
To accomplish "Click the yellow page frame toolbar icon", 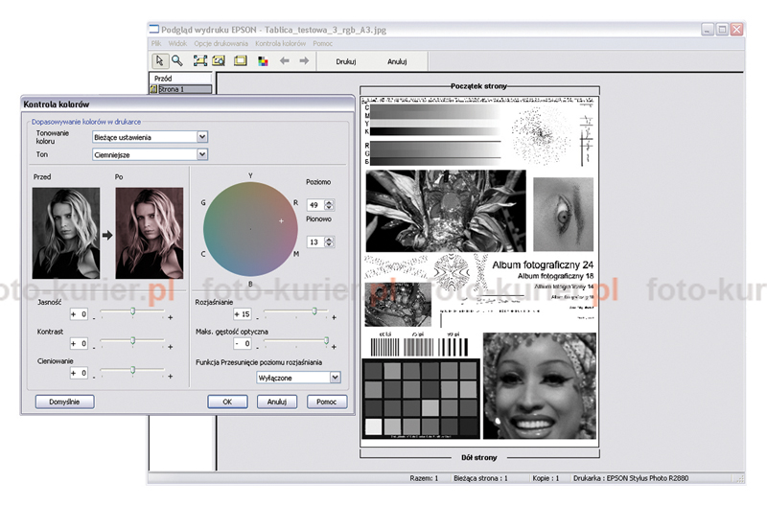I will 241,60.
